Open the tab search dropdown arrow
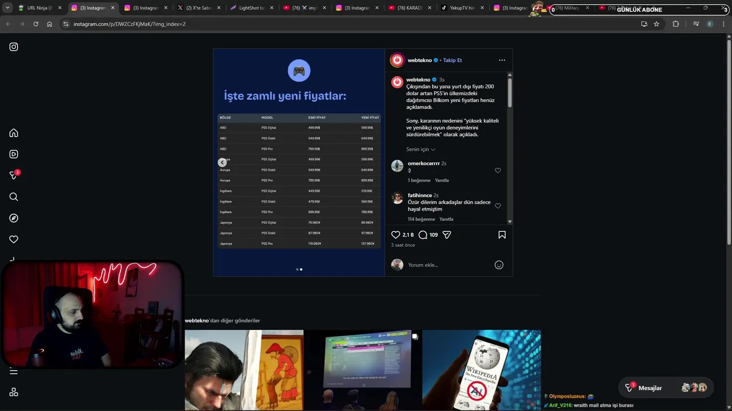Screen dimensions: 732x411 [x=7, y=8]
